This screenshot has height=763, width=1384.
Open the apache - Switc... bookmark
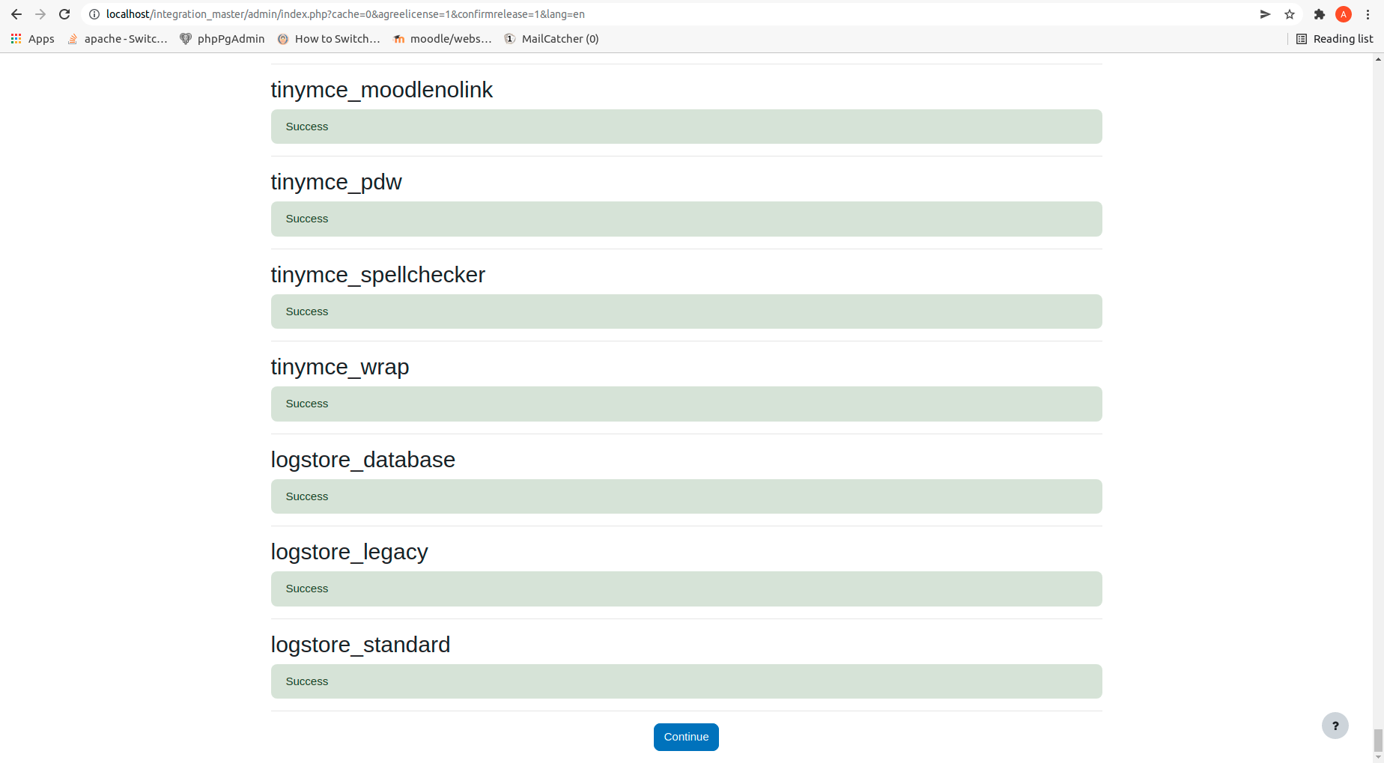(x=118, y=39)
